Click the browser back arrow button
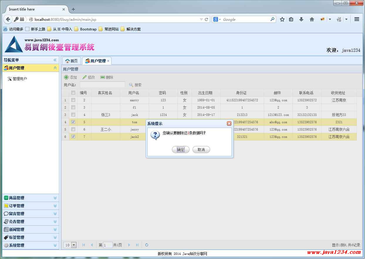The height and width of the screenshot is (259, 365). pyautogui.click(x=8, y=19)
